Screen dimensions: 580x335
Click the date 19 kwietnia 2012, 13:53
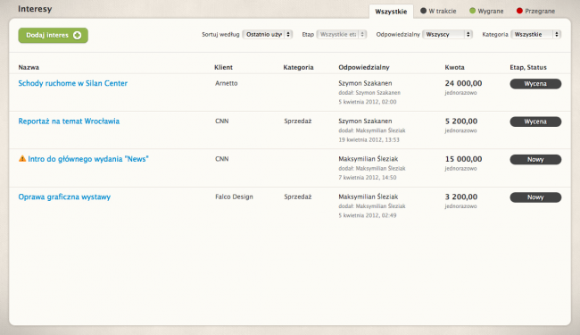point(369,140)
